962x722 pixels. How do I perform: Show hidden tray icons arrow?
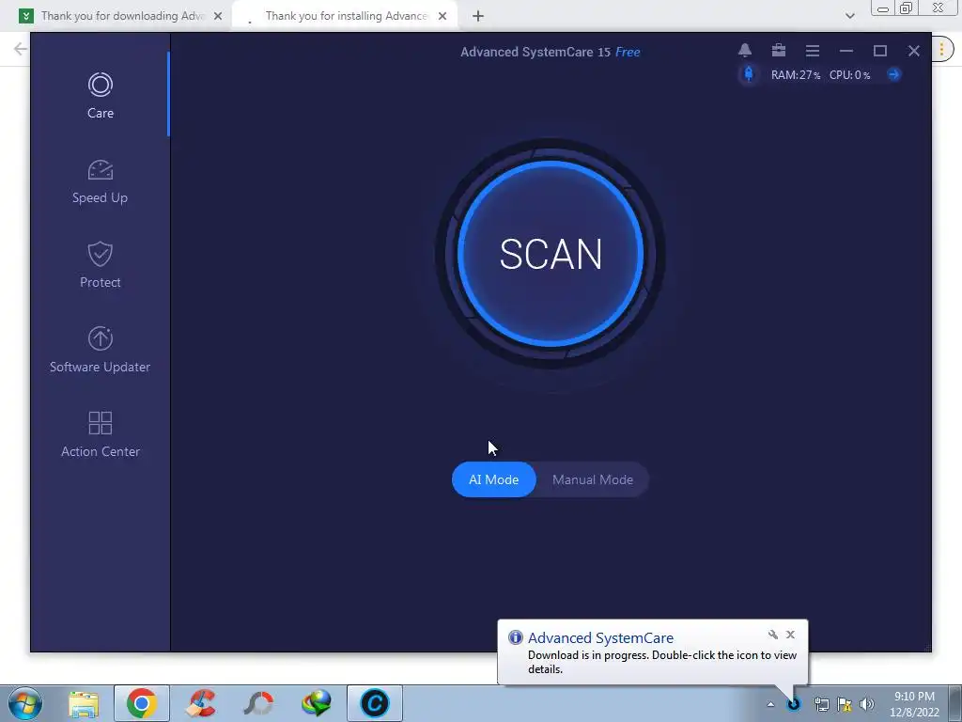770,704
